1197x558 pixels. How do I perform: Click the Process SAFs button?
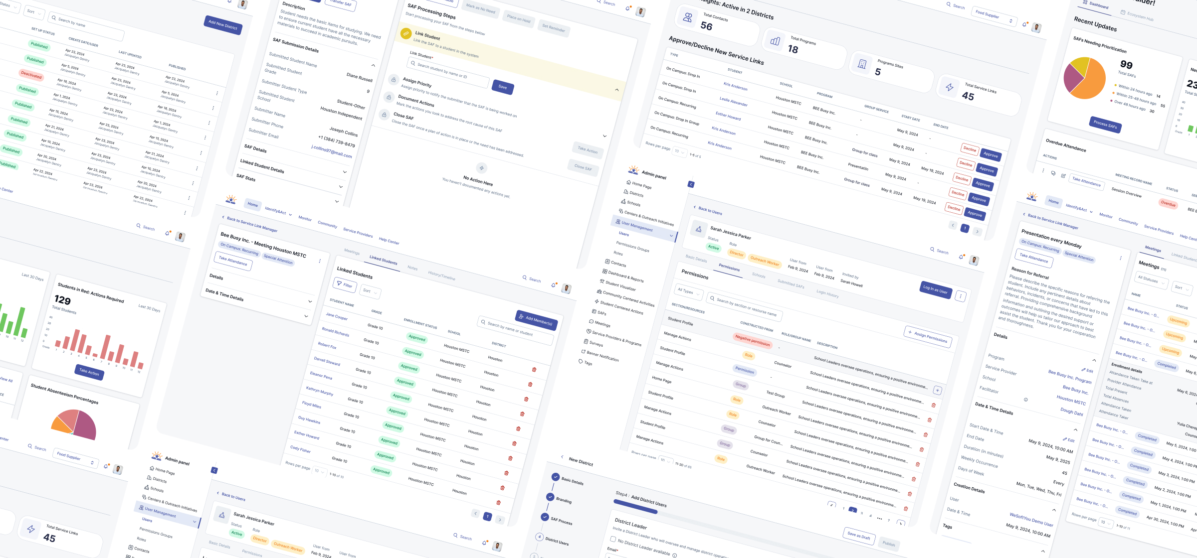[x=1105, y=125]
